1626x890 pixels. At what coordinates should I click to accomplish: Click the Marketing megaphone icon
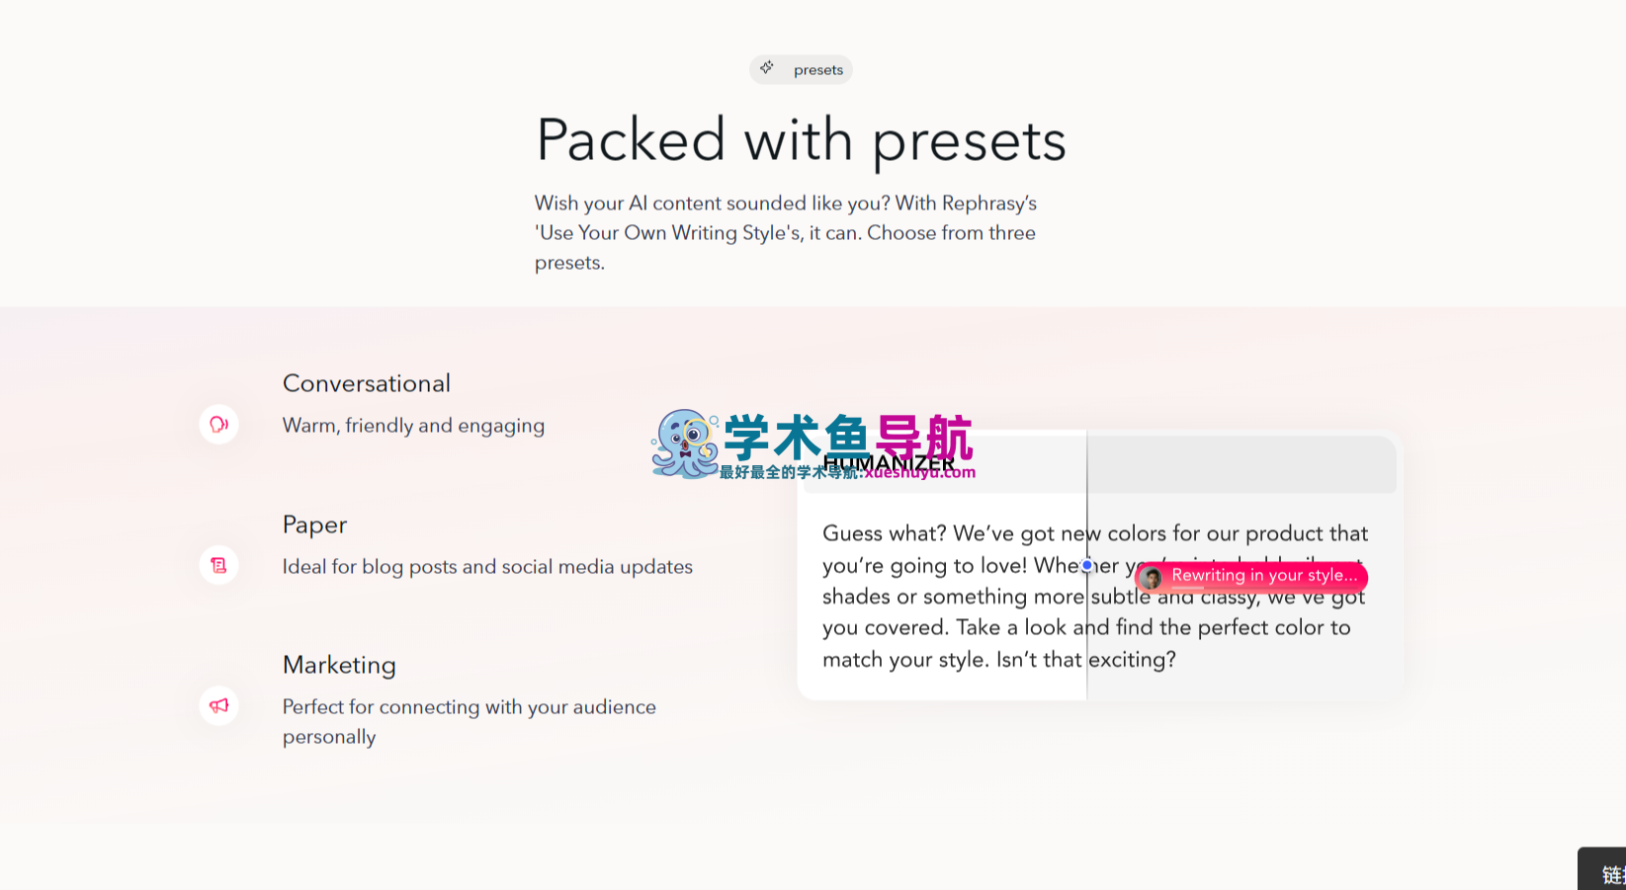click(218, 705)
